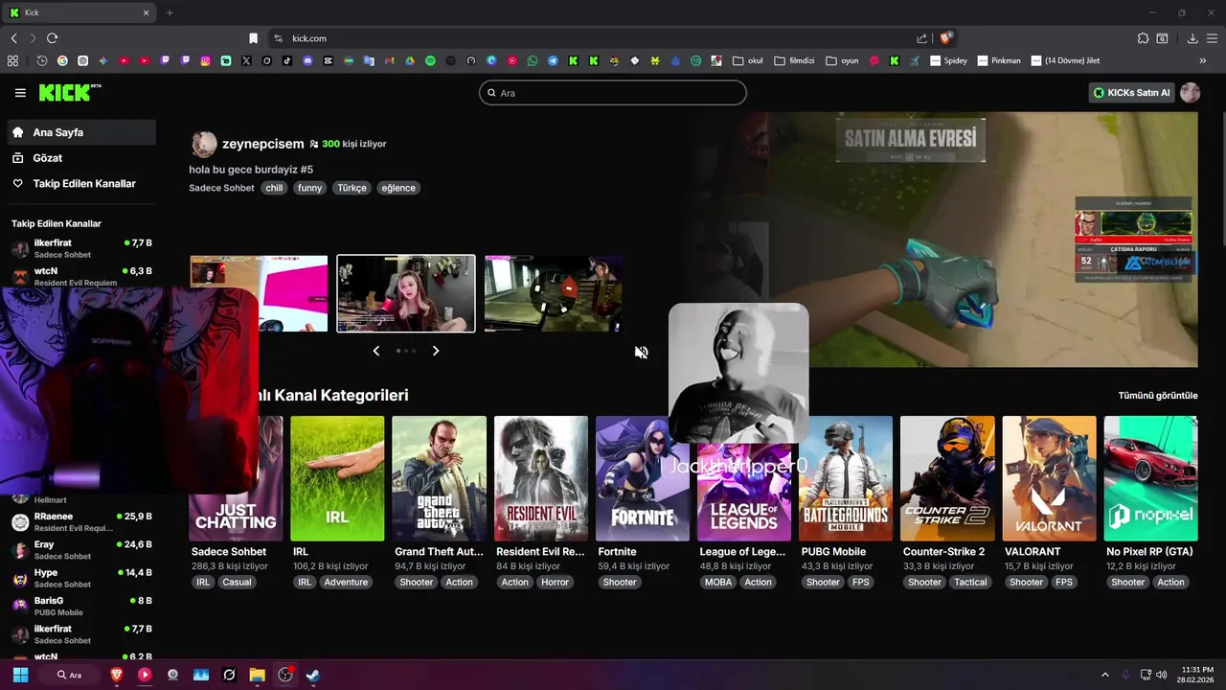Click the Brave Shields icon in the address bar

[x=945, y=38]
